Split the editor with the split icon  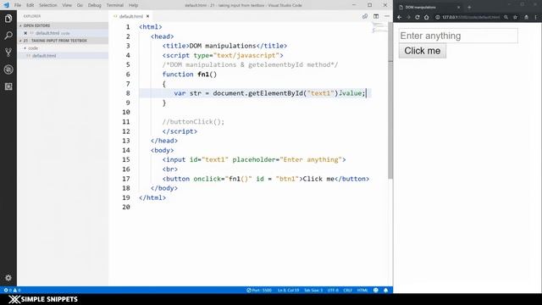click(x=376, y=16)
